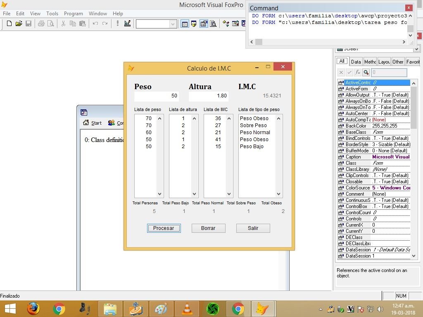The width and height of the screenshot is (423, 317).
Task: Click the Altura input field
Action: (x=209, y=96)
